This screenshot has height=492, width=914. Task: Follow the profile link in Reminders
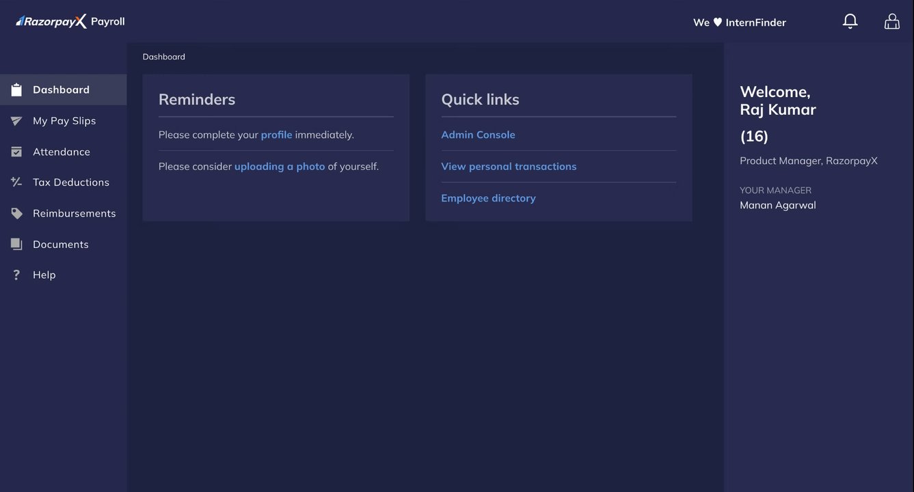click(x=276, y=135)
